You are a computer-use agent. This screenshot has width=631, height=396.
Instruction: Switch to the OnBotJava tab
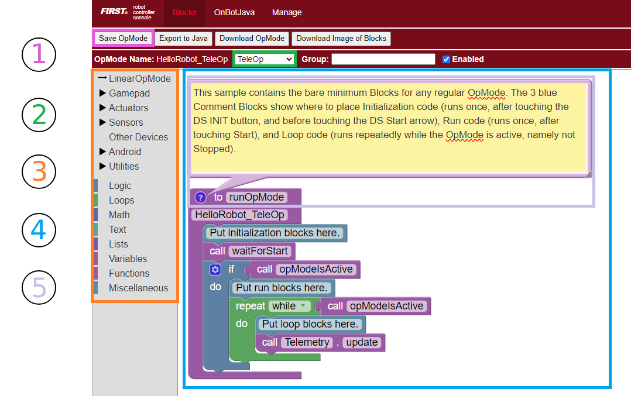(x=234, y=12)
